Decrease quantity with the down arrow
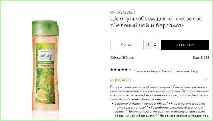The height and width of the screenshot is (121, 213). (155, 46)
